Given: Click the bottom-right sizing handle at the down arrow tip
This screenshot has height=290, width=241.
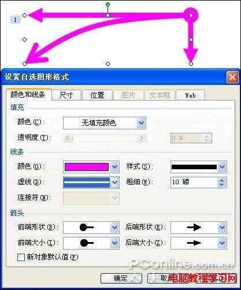Looking at the screenshot, I should [191, 64].
